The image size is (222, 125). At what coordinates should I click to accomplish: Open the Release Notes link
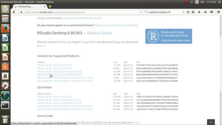[x=100, y=33]
